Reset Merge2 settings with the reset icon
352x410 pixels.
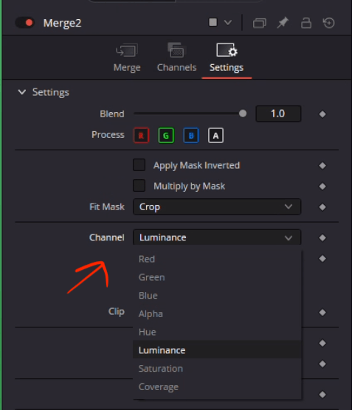coord(328,23)
